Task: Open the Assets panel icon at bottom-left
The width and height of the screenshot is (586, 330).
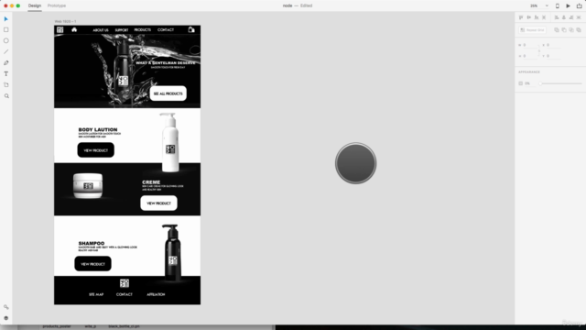Action: [x=6, y=307]
